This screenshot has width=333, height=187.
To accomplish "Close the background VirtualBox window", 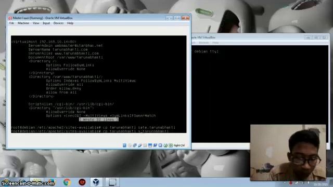I will point(324,37).
